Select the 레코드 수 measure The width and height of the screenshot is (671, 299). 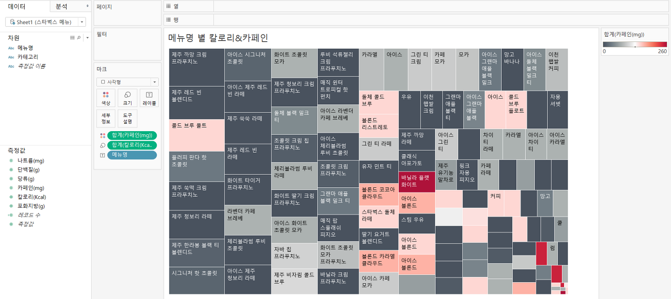point(29,215)
